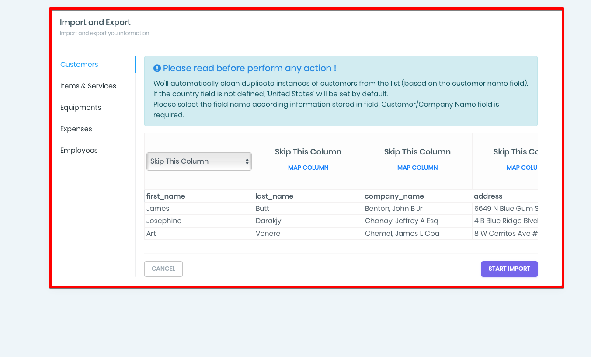Click the first_name column header

199,196
